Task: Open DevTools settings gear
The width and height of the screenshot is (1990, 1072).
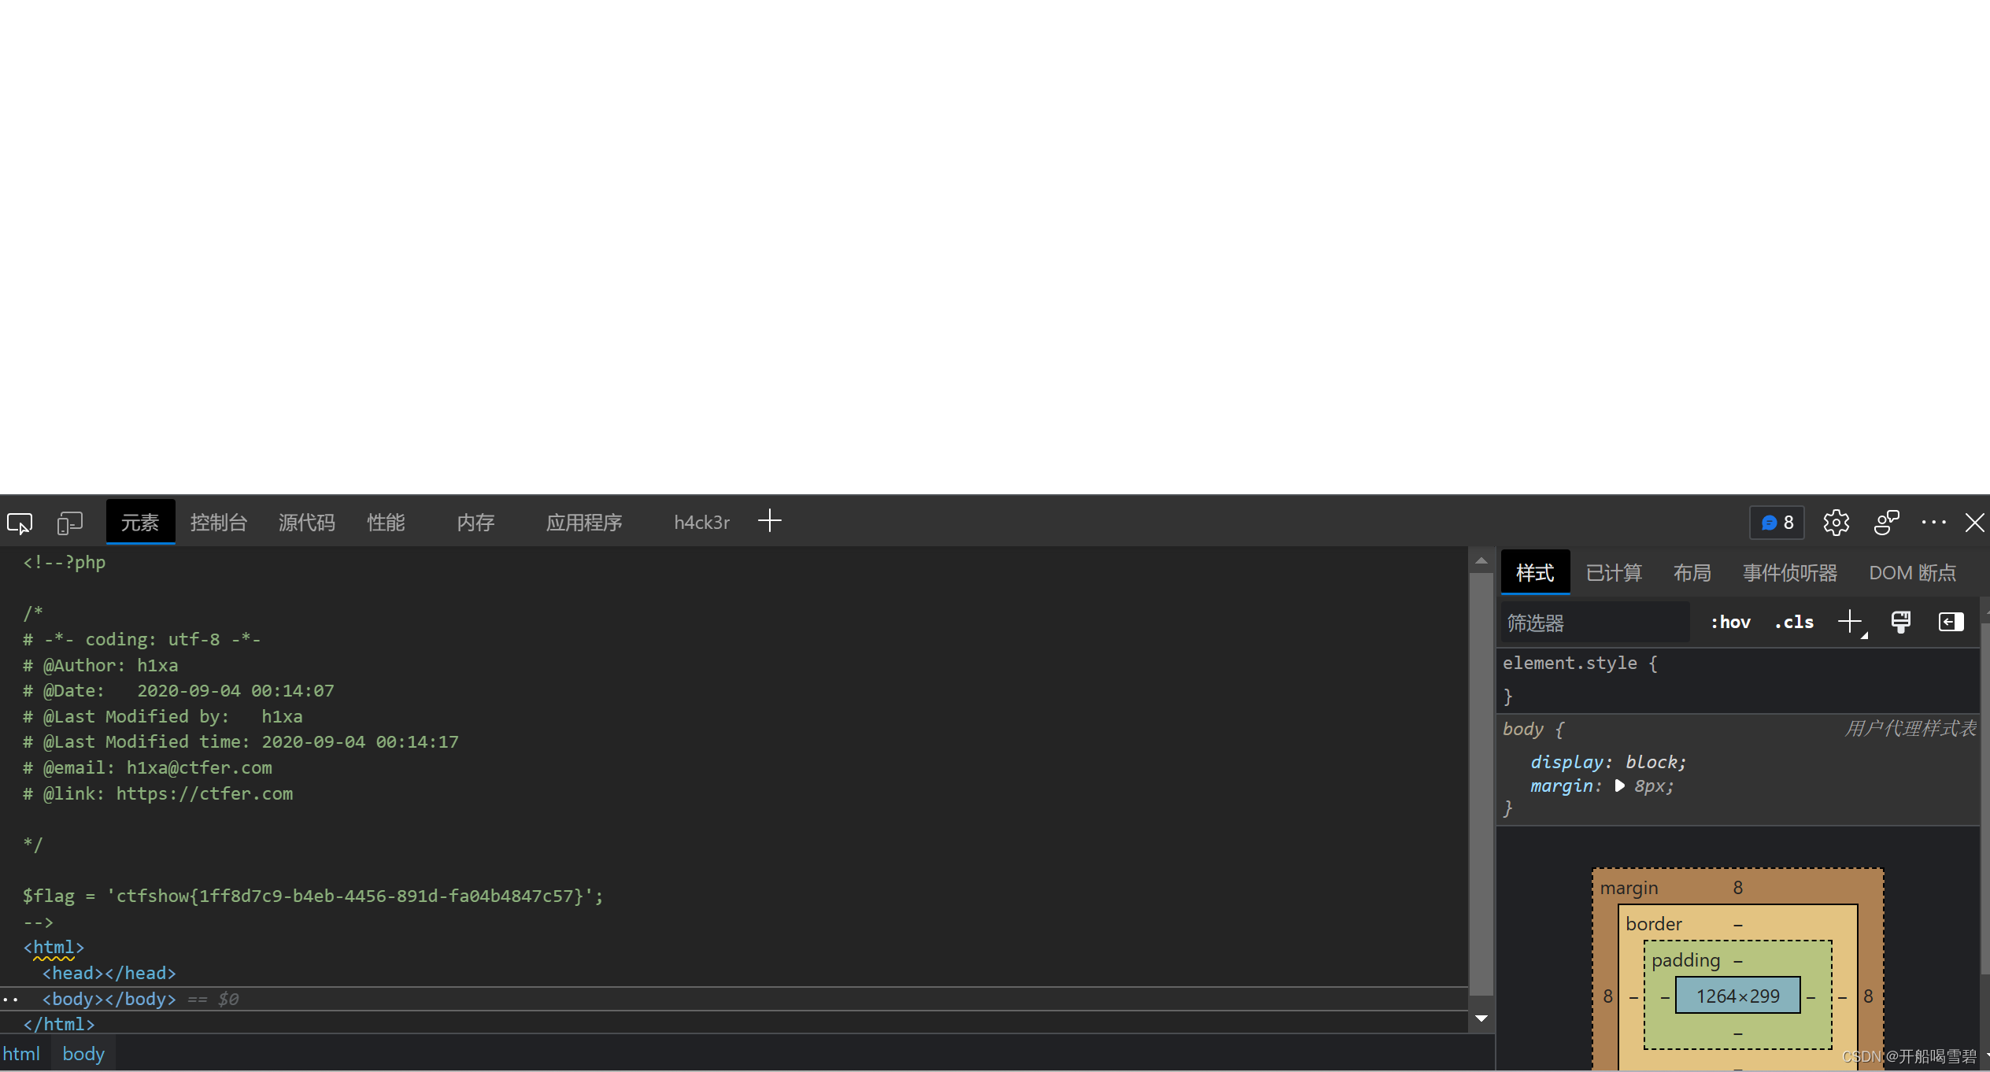Action: coord(1836,523)
